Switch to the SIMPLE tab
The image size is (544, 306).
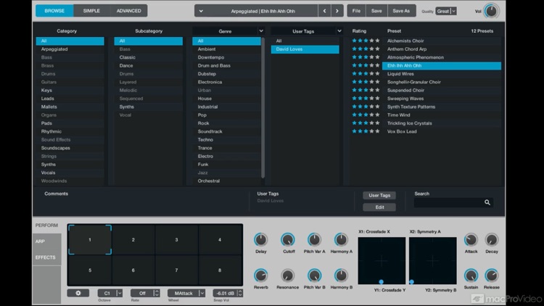pos(91,11)
